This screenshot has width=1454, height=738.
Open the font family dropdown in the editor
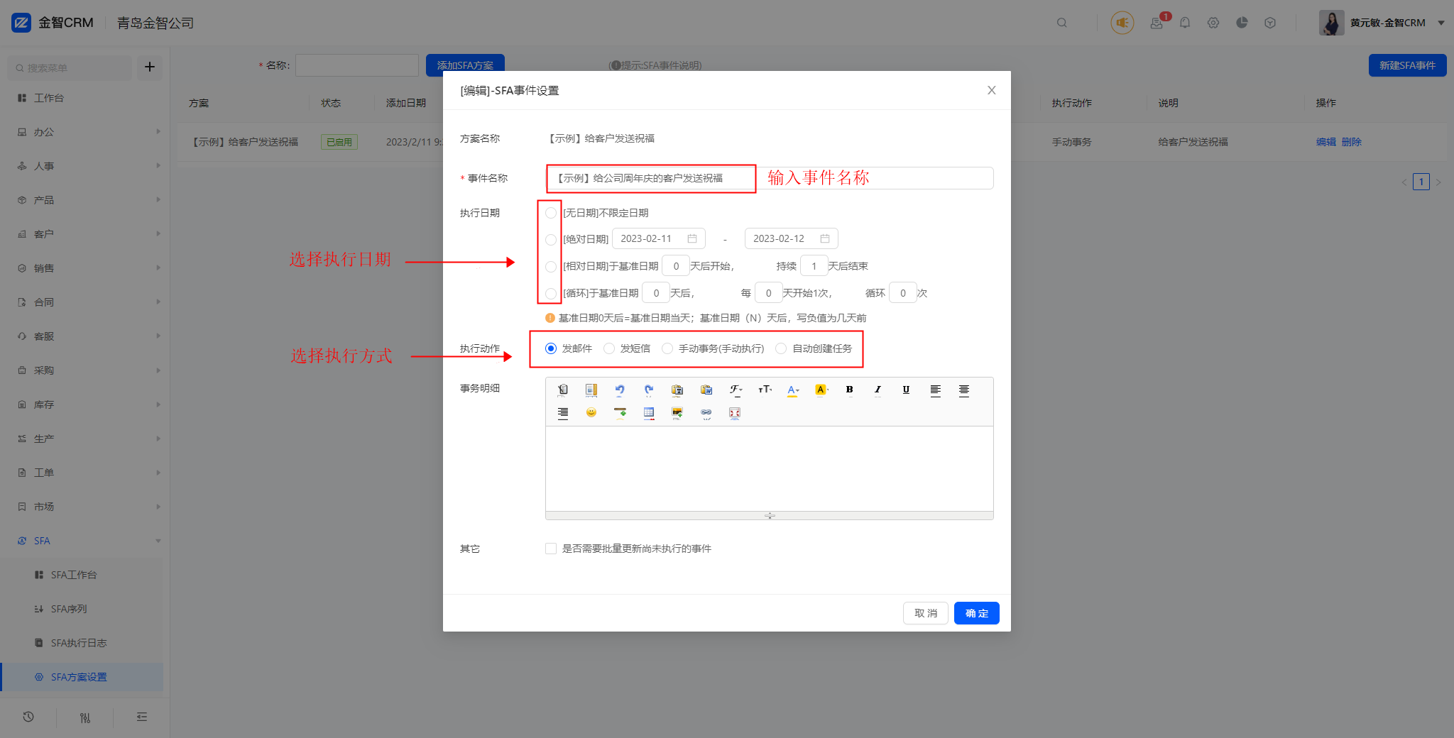[736, 390]
